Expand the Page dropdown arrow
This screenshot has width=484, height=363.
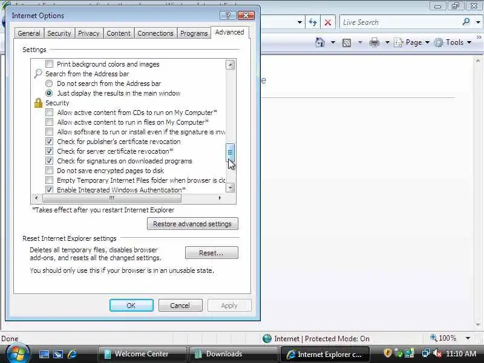[x=428, y=42]
